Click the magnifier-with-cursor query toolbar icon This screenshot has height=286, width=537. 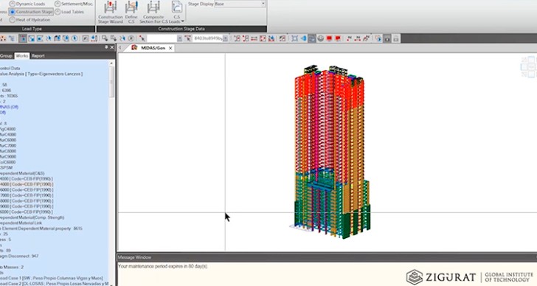[105, 38]
